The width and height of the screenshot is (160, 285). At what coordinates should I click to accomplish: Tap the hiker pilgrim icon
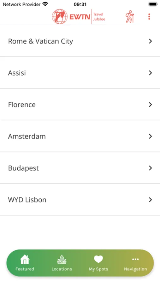click(x=130, y=16)
